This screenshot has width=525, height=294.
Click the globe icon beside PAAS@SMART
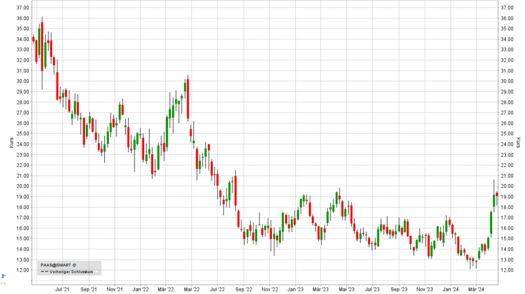click(x=74, y=265)
